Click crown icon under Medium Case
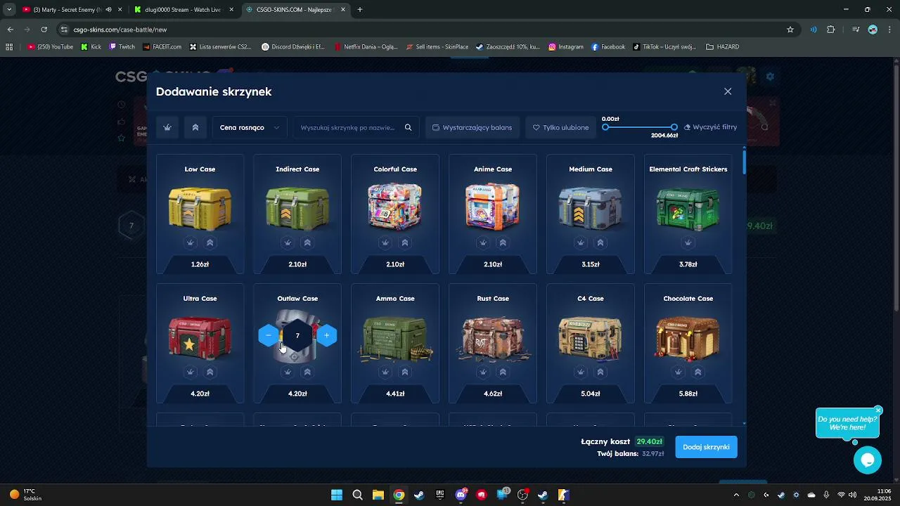Viewport: 900px width, 506px height. coord(581,242)
